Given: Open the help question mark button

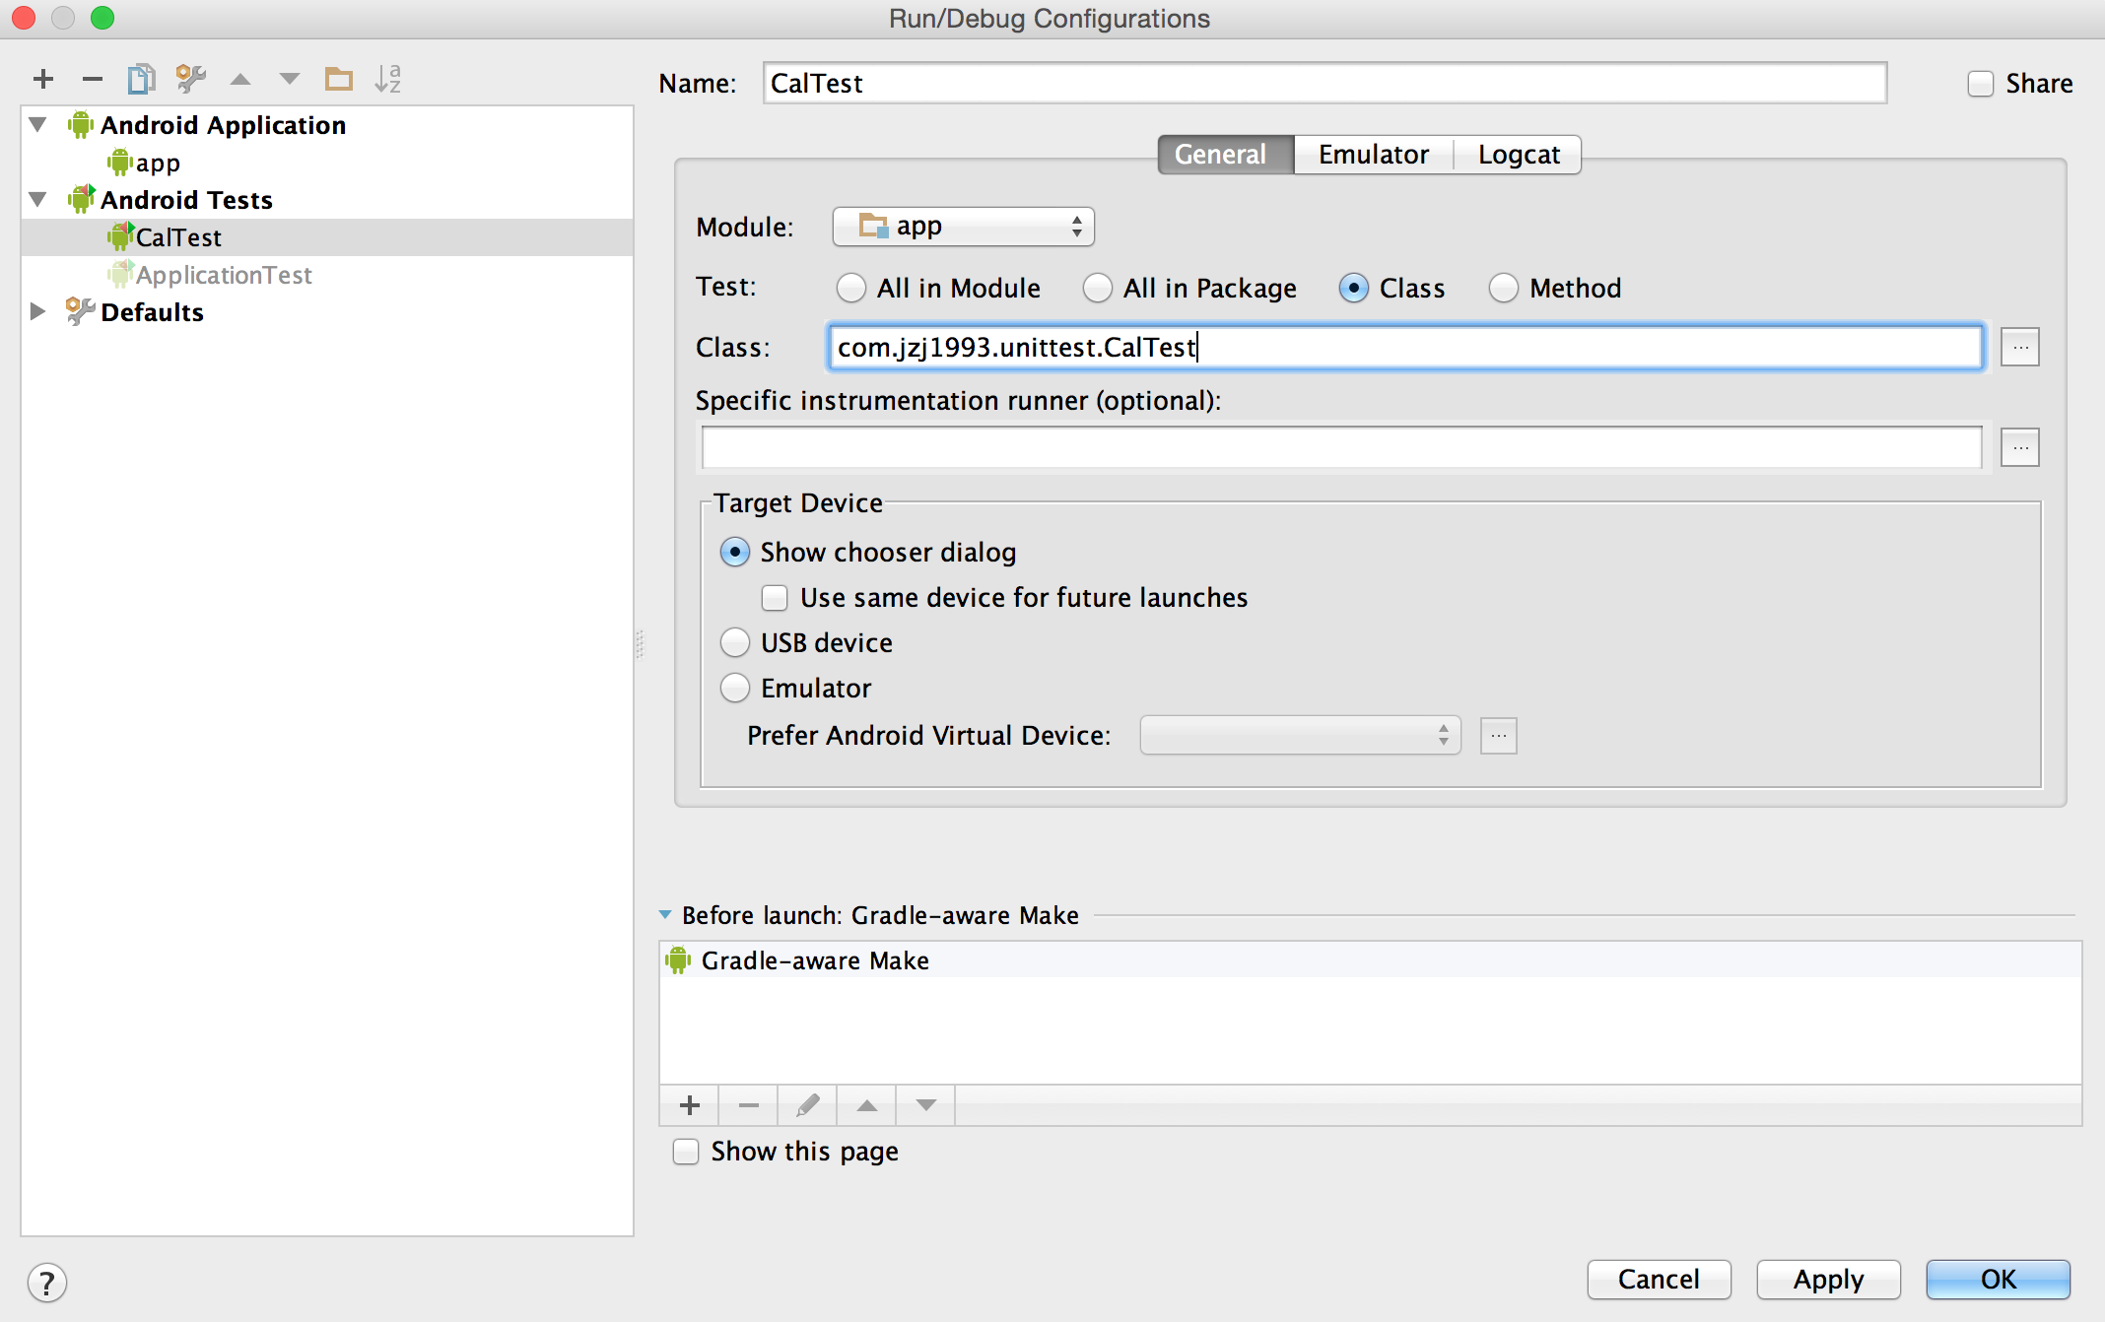Looking at the screenshot, I should (x=46, y=1283).
